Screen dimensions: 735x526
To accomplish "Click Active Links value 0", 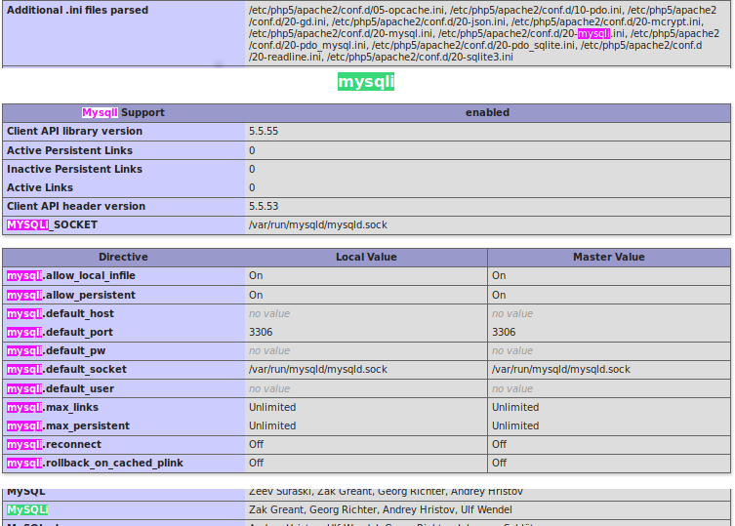I will tap(252, 187).
